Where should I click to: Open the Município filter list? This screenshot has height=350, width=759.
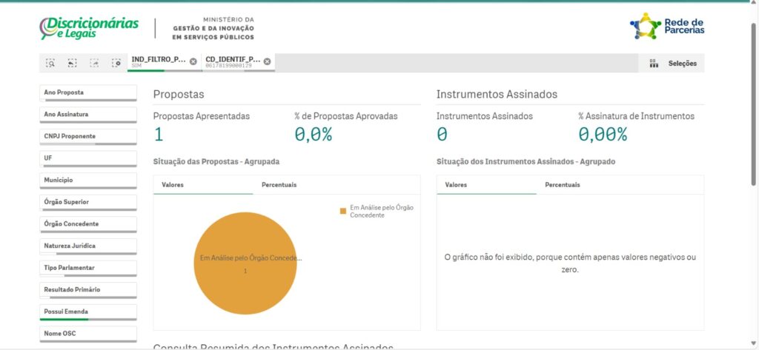(x=88, y=181)
